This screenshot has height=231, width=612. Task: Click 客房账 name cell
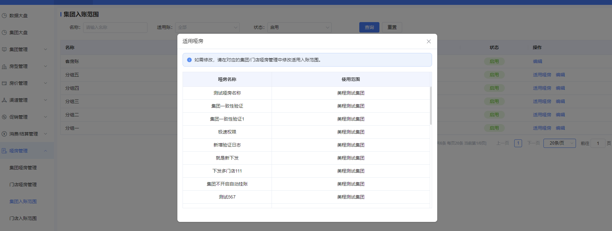[72, 61]
